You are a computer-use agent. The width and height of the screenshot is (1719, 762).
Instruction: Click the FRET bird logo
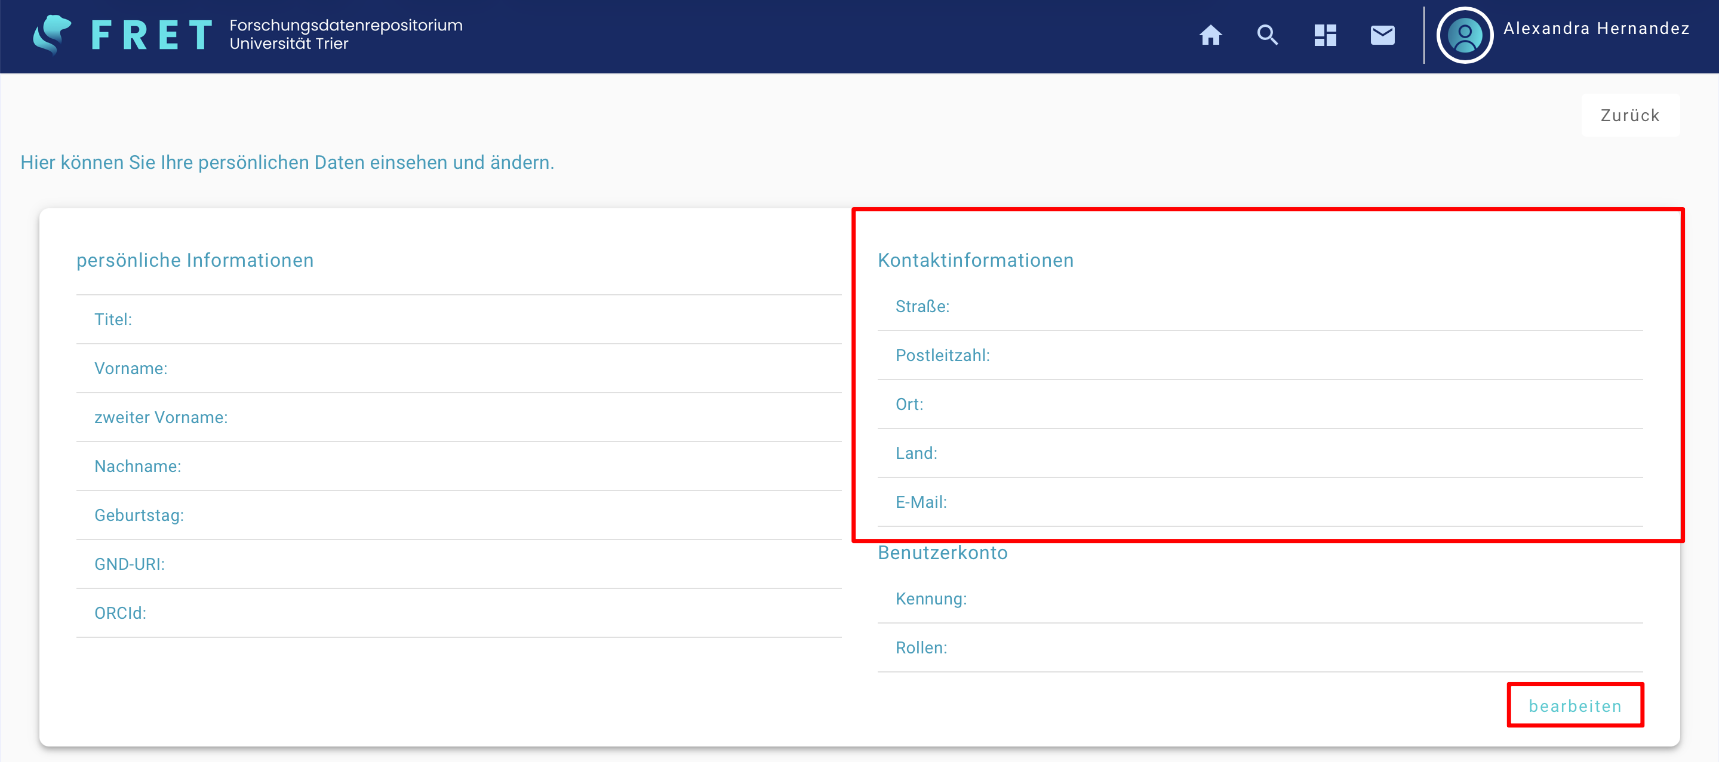click(x=52, y=35)
